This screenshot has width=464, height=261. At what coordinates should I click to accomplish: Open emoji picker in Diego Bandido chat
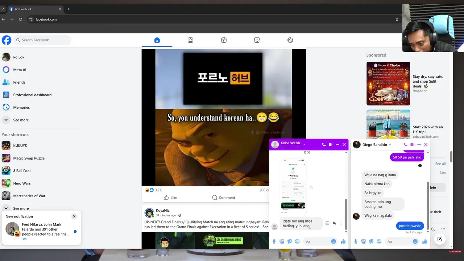(415, 241)
